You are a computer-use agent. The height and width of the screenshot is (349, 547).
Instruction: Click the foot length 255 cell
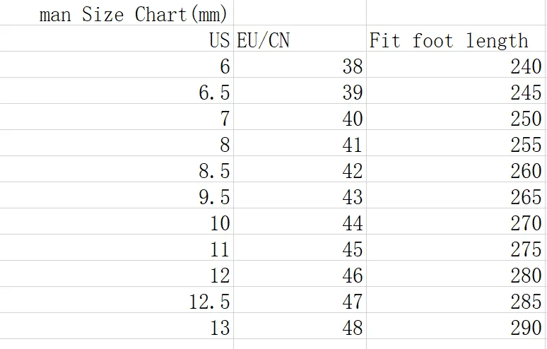coord(456,143)
